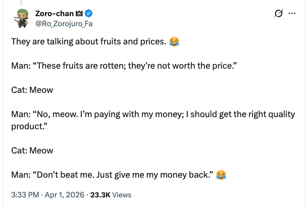
Task: Click the 3:33 PM timestamp
Action: [25, 194]
